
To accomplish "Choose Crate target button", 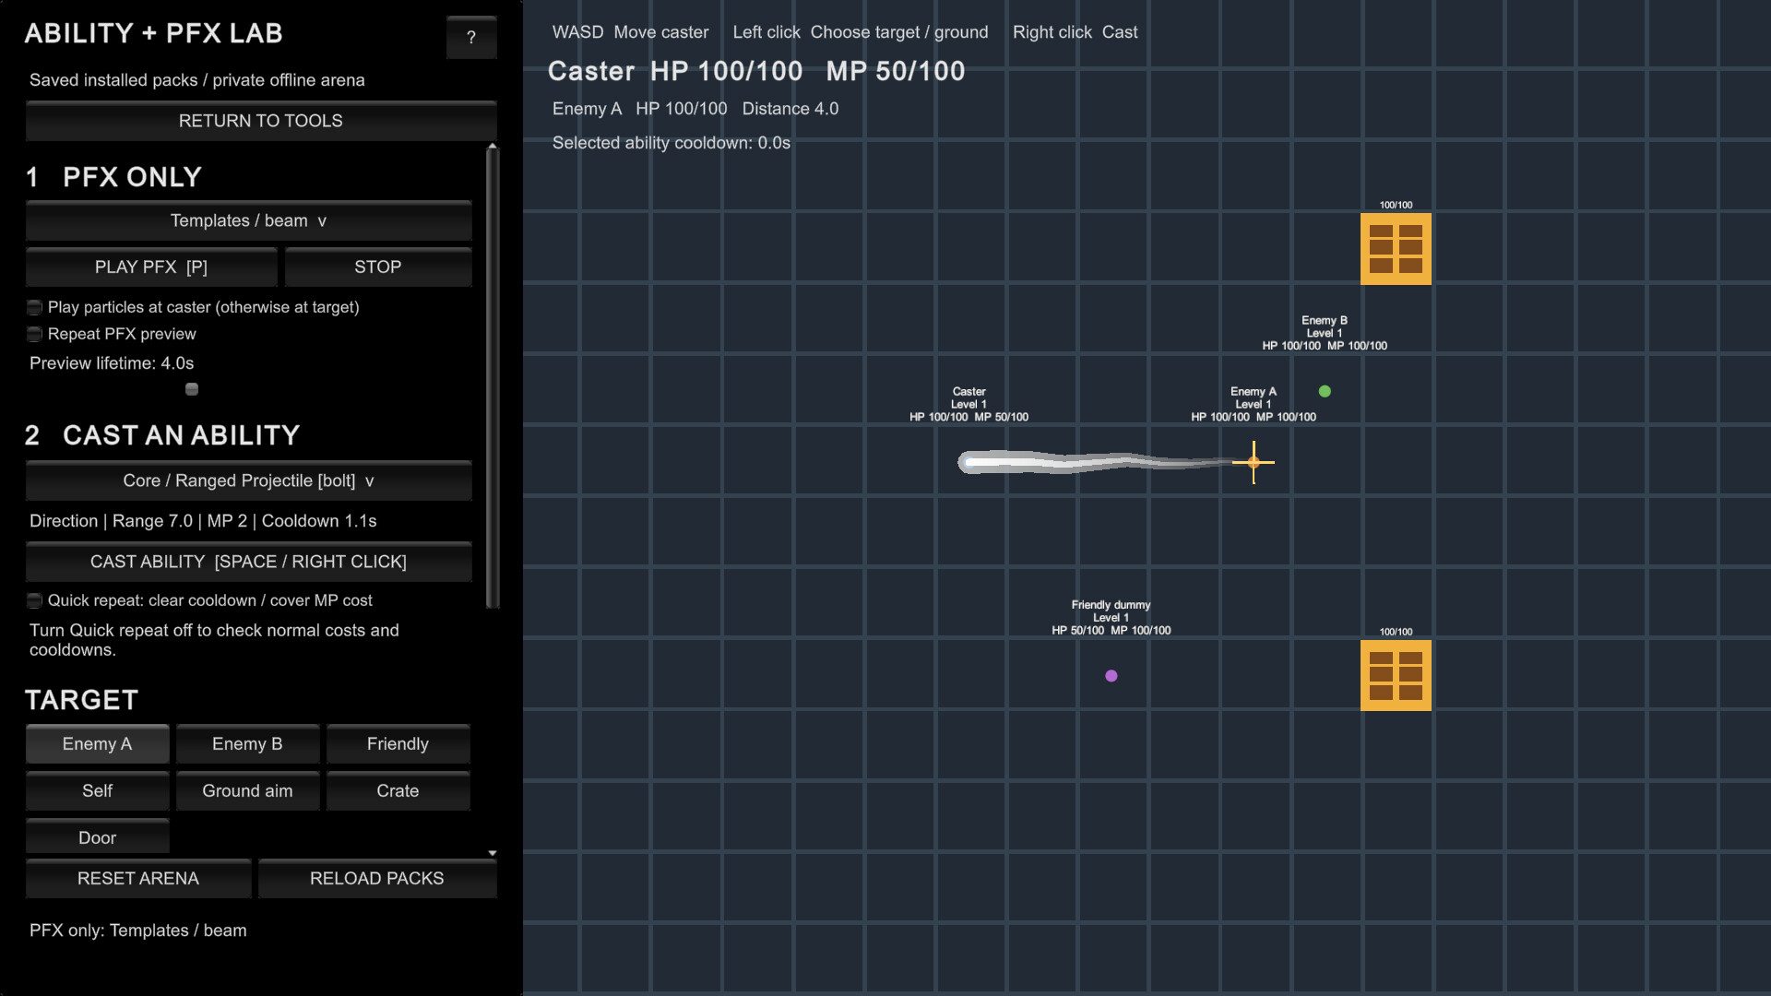I will 398,791.
